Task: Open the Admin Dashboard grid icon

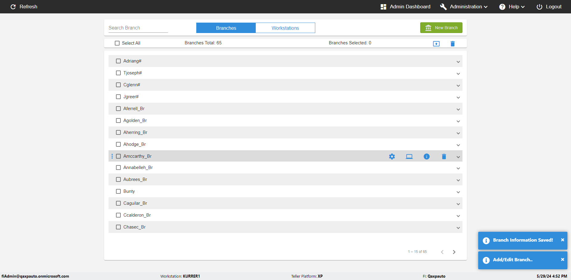Action: tap(383, 7)
